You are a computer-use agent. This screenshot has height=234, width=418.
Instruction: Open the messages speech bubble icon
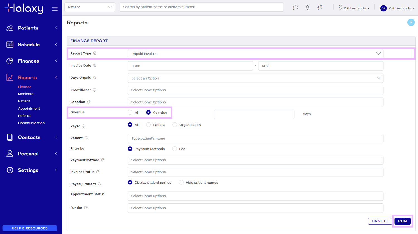point(295,8)
